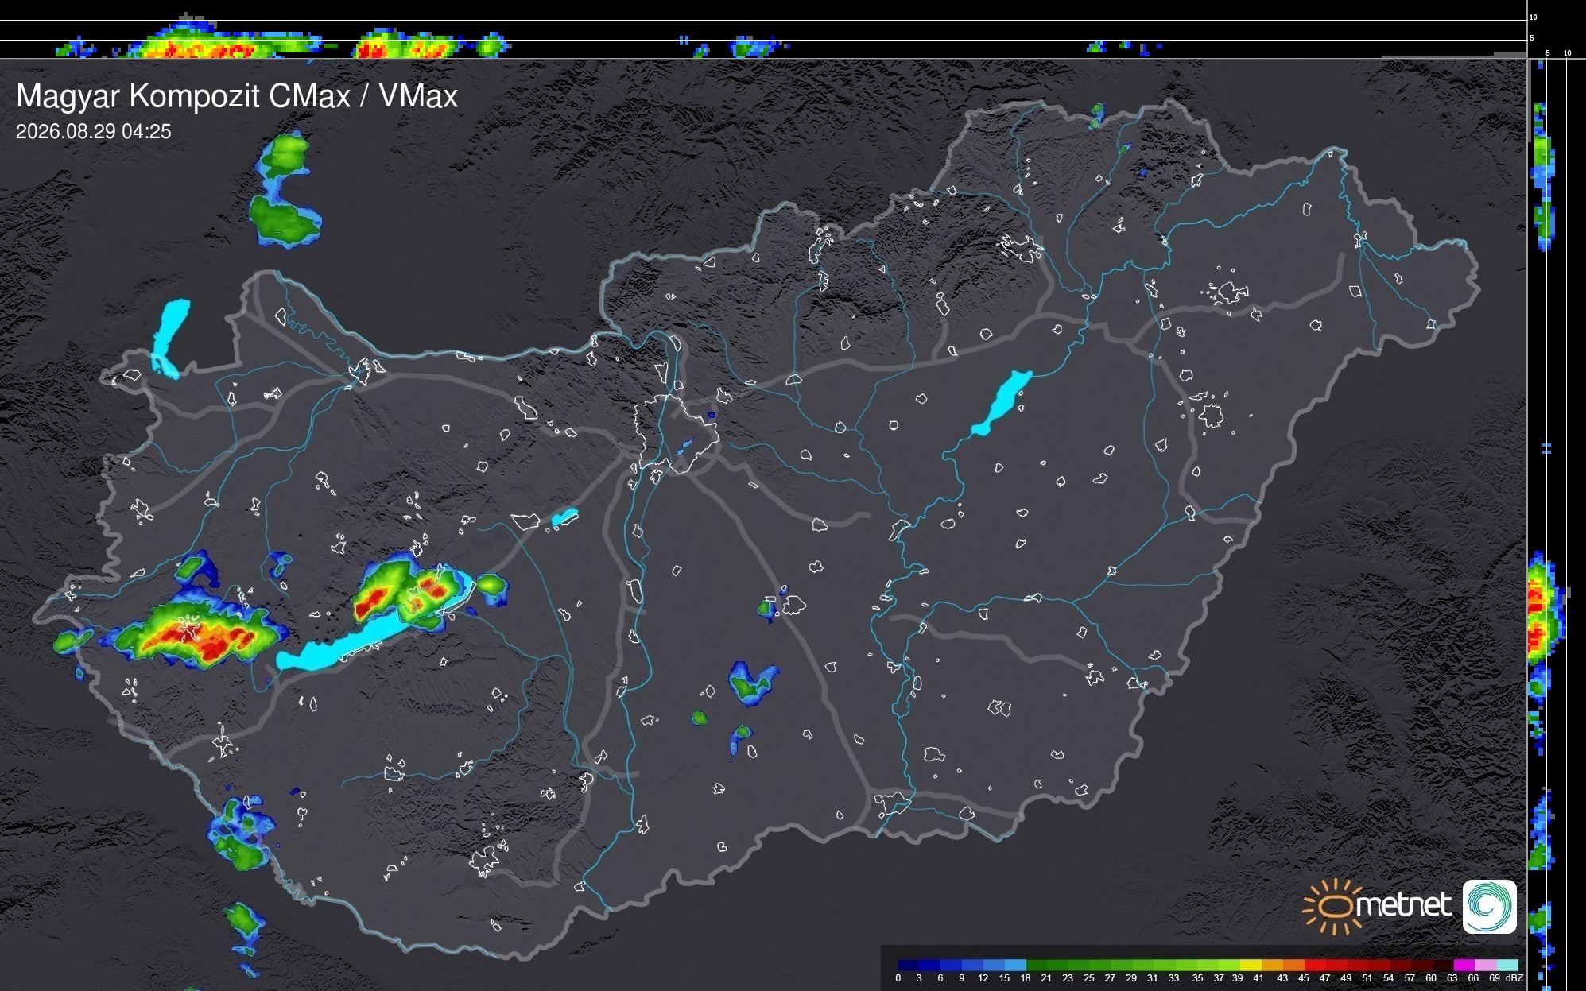Viewport: 1586px width, 991px height.
Task: Click the '57' label on the color scale
Action: pyautogui.click(x=1410, y=978)
